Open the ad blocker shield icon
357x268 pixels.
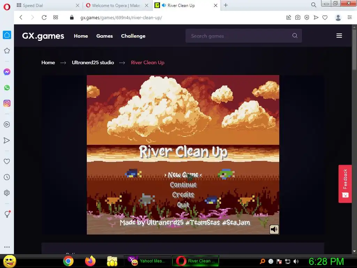[x=307, y=17]
